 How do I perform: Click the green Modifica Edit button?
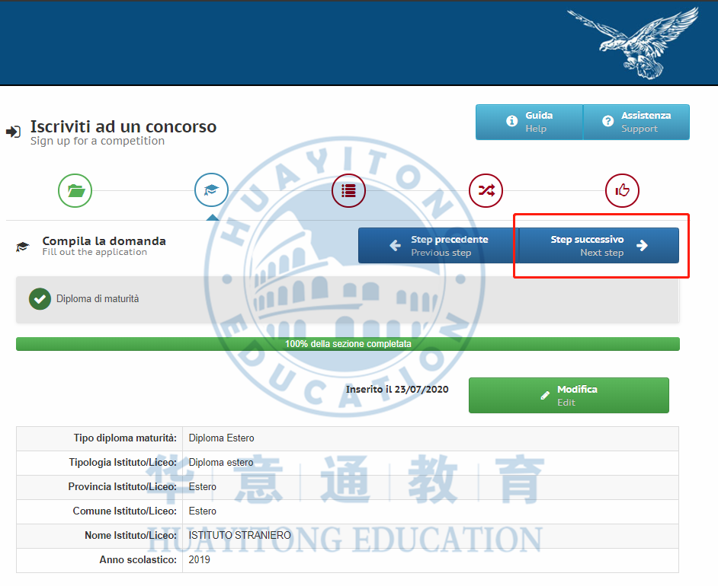pos(569,396)
